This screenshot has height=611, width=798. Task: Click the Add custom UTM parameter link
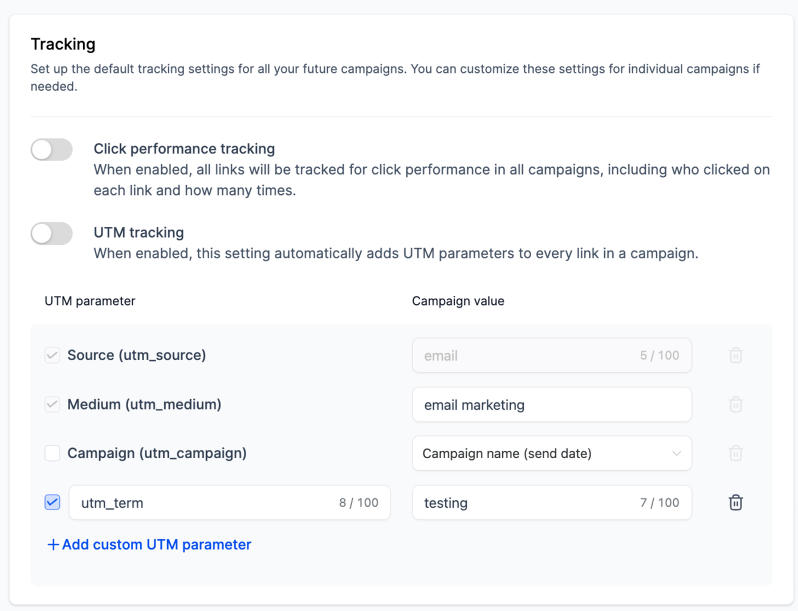(156, 545)
